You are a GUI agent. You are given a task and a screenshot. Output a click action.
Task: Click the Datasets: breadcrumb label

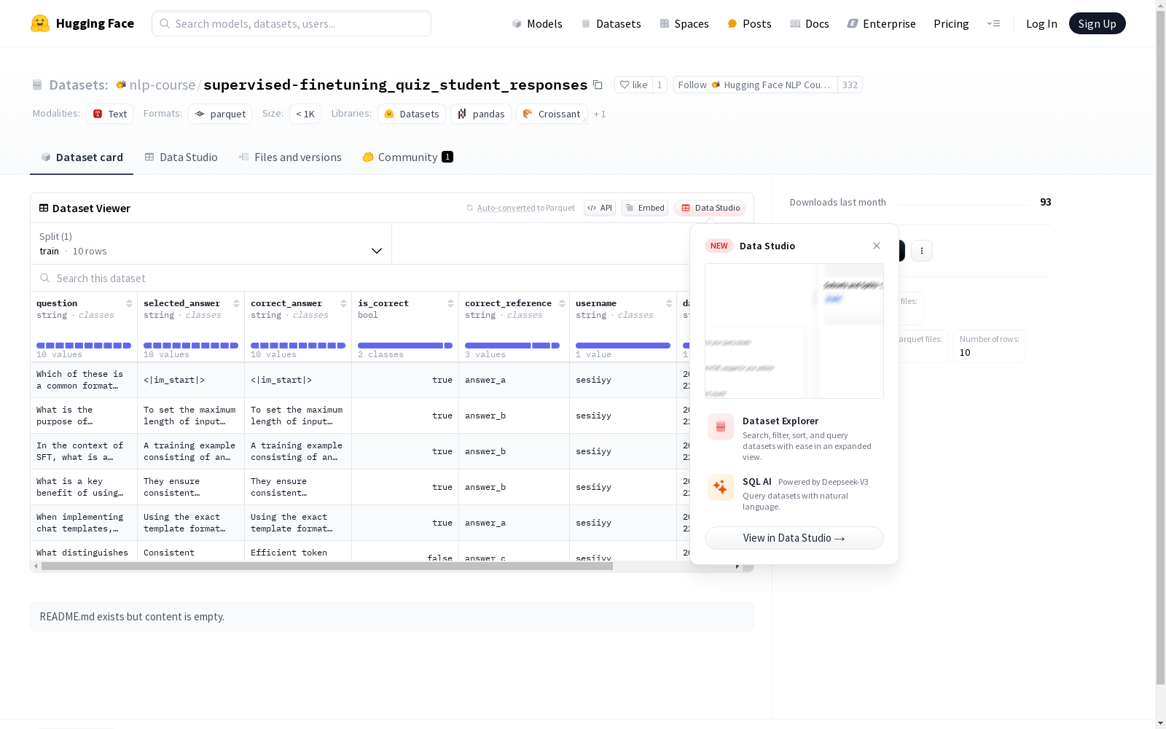click(79, 85)
